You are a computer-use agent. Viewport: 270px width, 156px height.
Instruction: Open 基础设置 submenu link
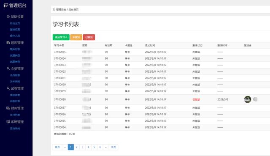pos(15,30)
